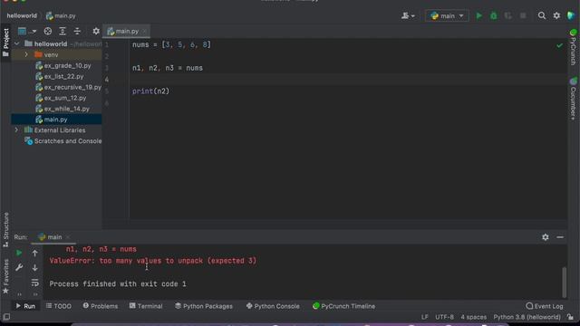
Task: Change 4 spaces indent setting
Action: click(473, 317)
